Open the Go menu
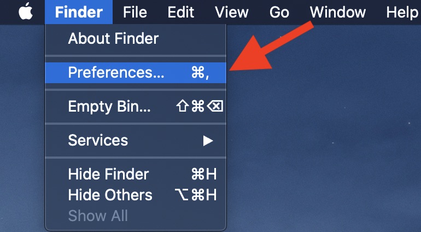The width and height of the screenshot is (421, 232). pyautogui.click(x=279, y=12)
